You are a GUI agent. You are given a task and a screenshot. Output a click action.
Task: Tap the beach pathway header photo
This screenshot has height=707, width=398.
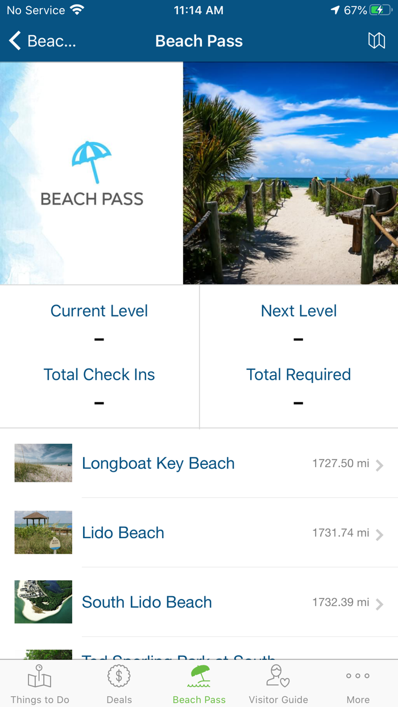tap(290, 173)
